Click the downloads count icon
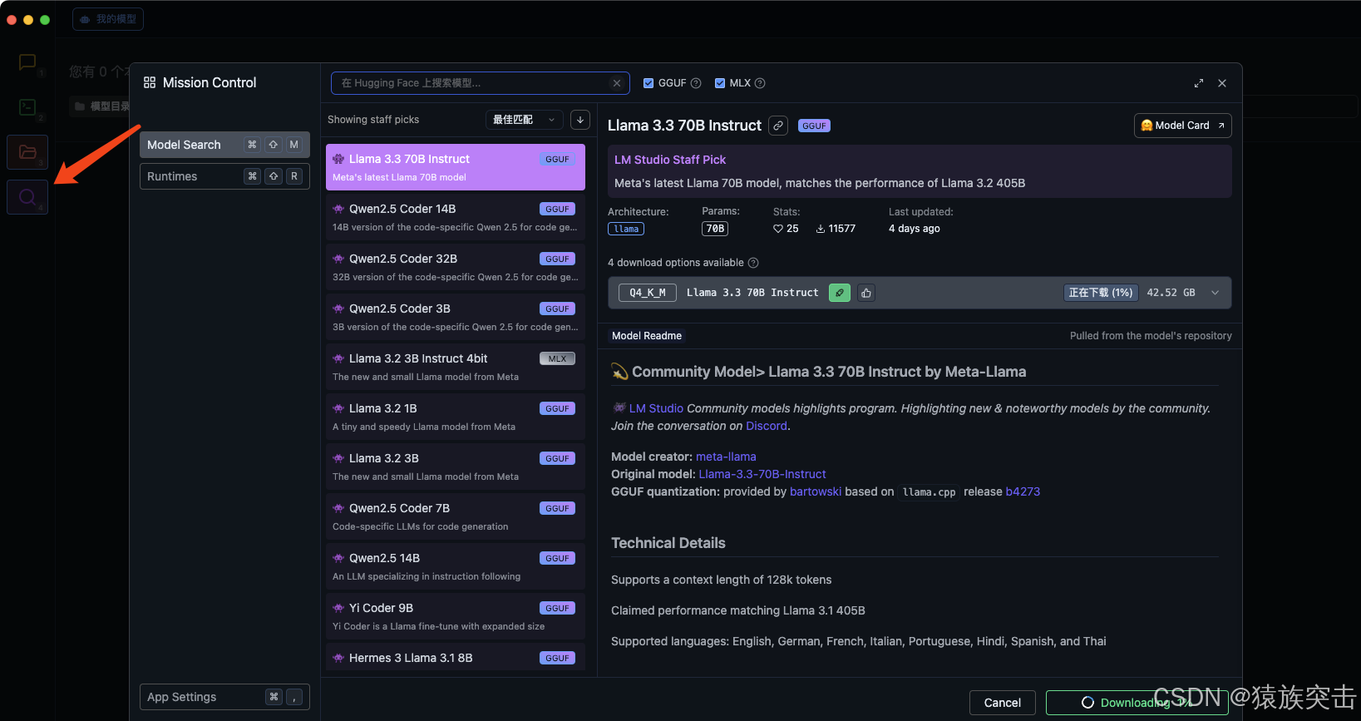The height and width of the screenshot is (721, 1361). [821, 229]
